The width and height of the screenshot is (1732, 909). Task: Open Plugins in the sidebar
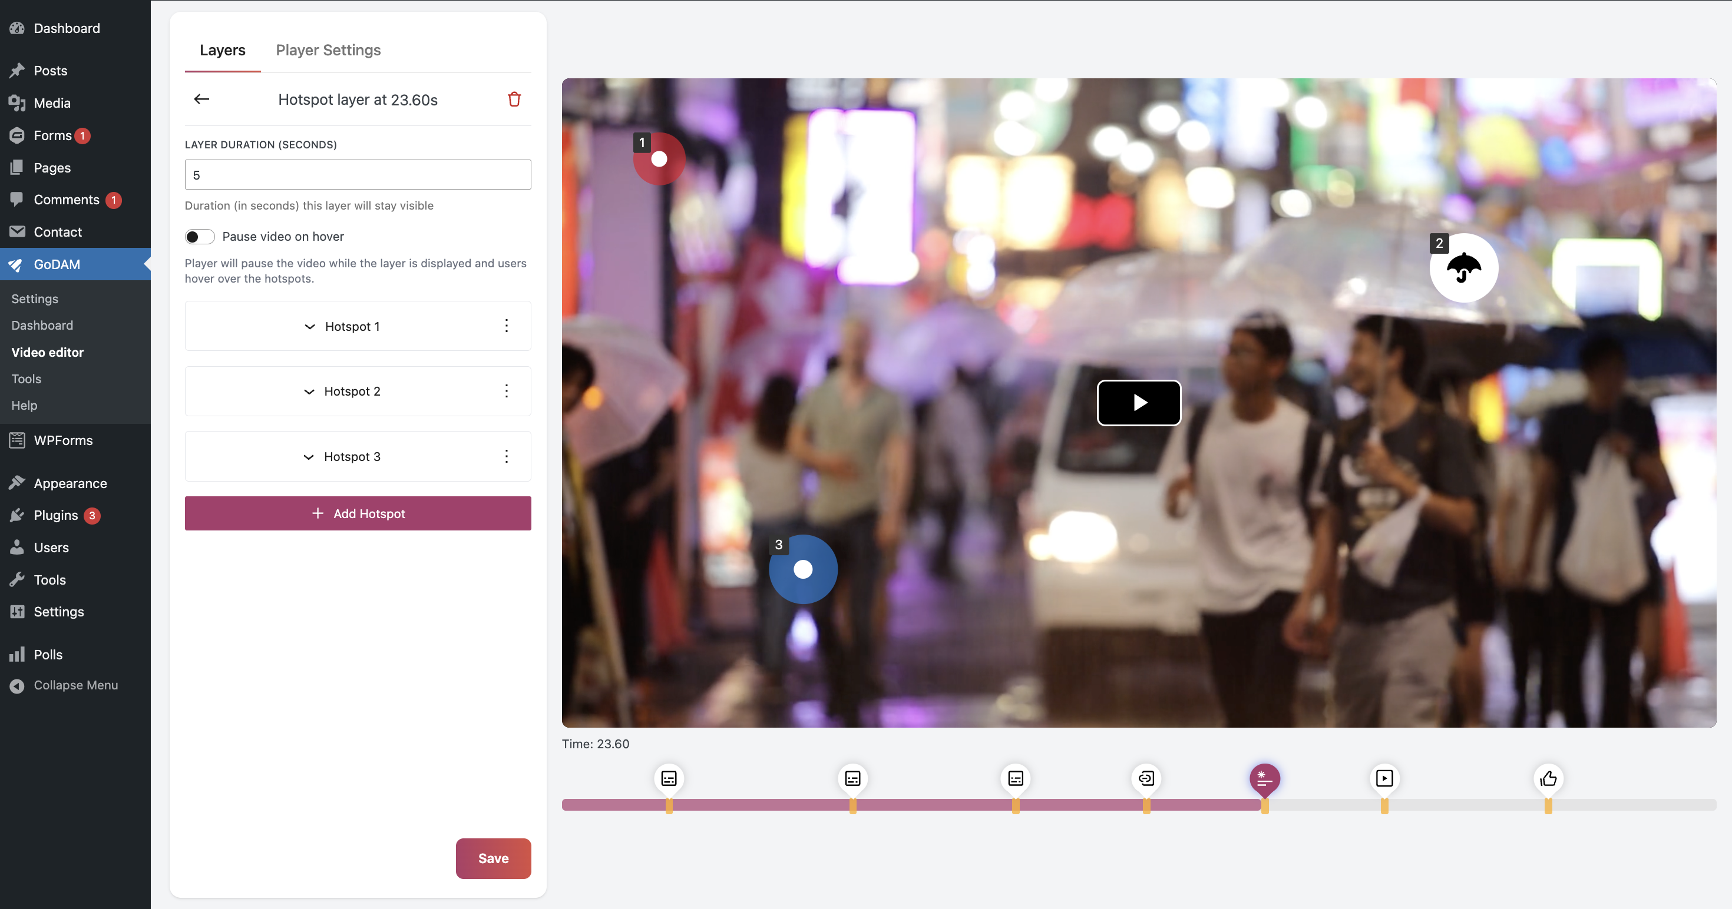tap(75, 515)
